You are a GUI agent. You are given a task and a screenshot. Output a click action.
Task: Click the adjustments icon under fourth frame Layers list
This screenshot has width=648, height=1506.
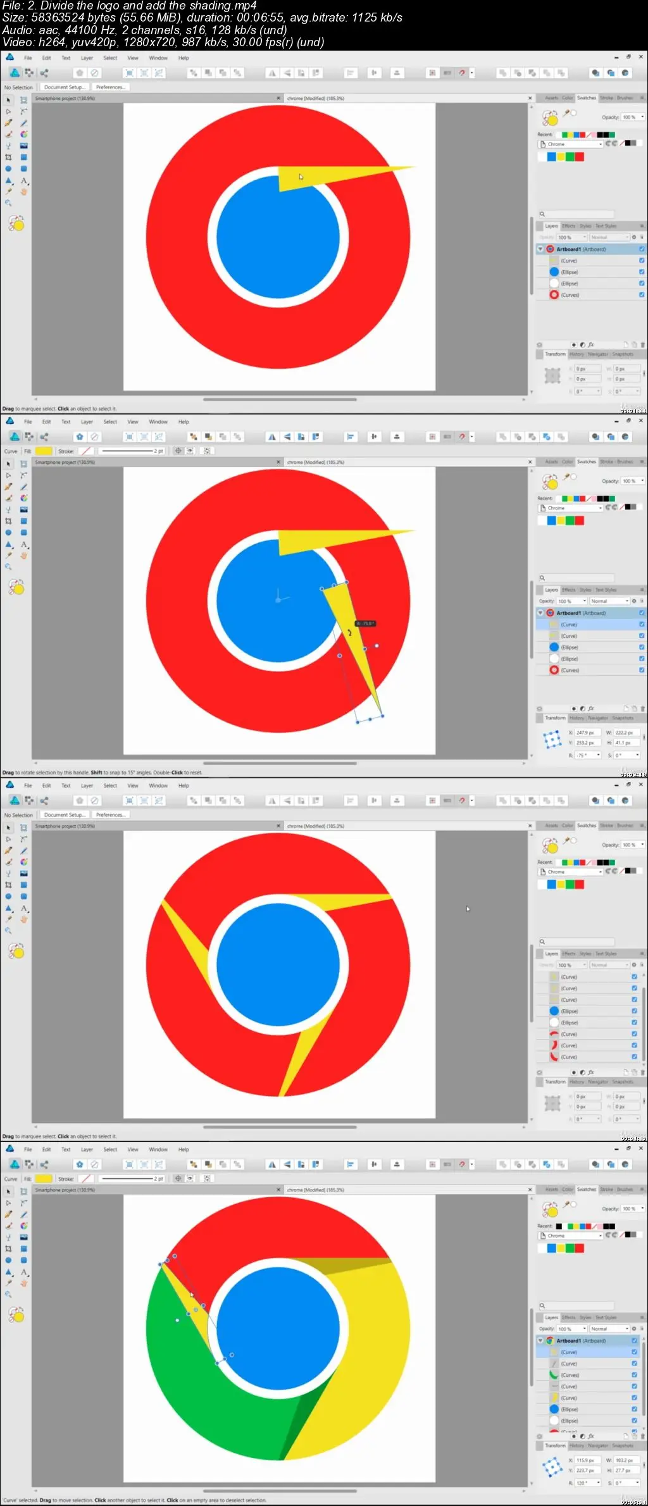[582, 1436]
